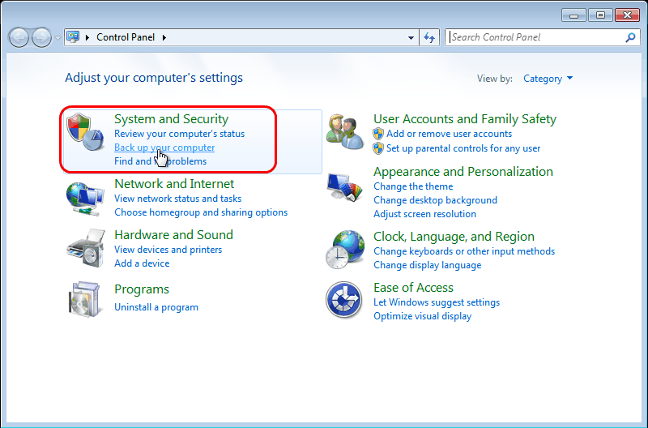
Task: Open the Programs disc box icon
Action: 85,299
